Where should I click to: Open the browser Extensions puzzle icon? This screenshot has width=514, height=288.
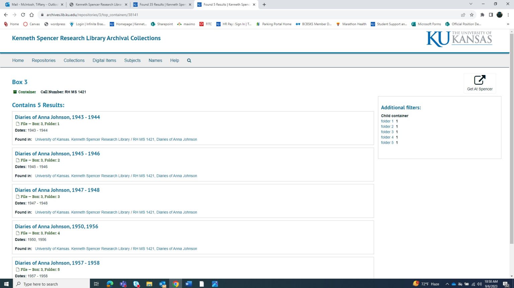482,15
